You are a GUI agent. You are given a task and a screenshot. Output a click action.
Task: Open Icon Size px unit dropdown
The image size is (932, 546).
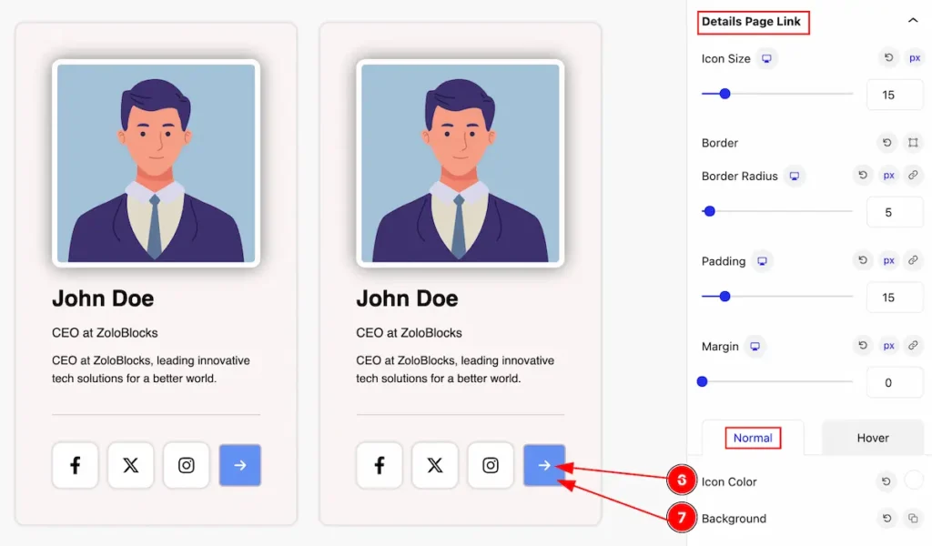point(914,58)
